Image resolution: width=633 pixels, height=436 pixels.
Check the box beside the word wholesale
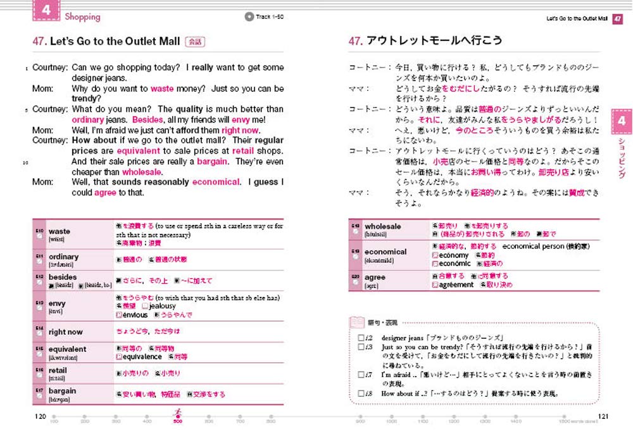[355, 231]
